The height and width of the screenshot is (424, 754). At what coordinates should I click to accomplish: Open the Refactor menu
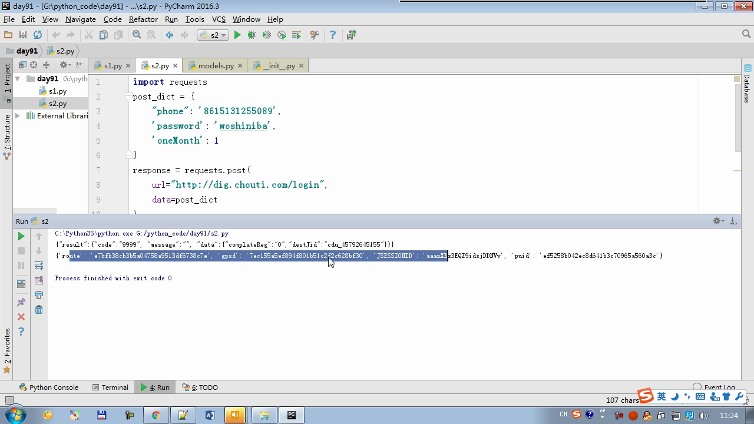[143, 19]
